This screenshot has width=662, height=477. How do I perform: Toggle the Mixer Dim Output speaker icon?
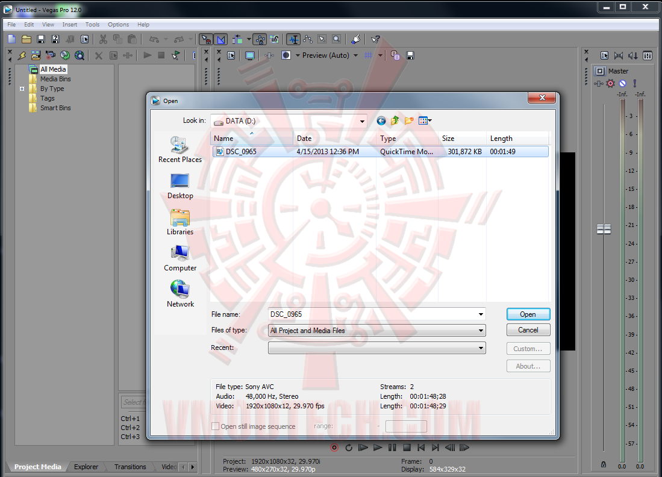click(x=633, y=55)
